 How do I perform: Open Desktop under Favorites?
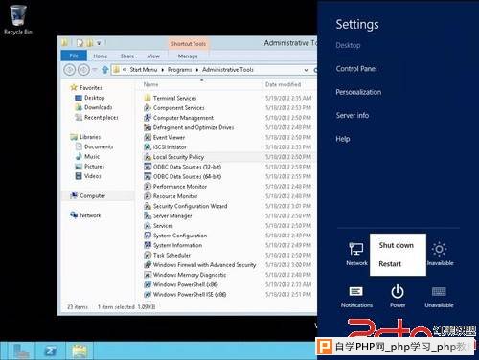click(94, 98)
